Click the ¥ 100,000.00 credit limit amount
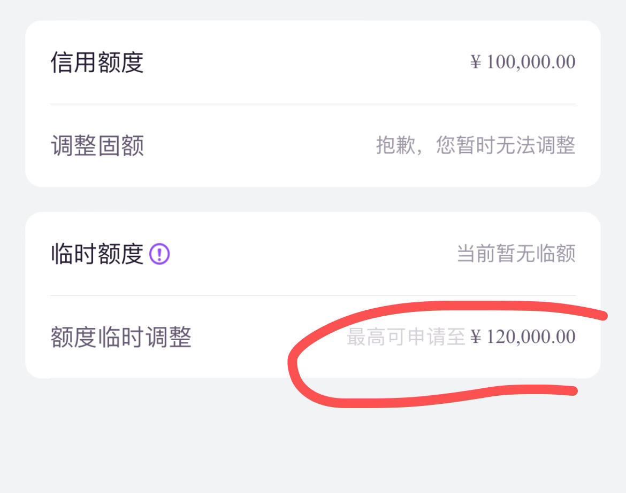The height and width of the screenshot is (493, 626). click(x=523, y=62)
